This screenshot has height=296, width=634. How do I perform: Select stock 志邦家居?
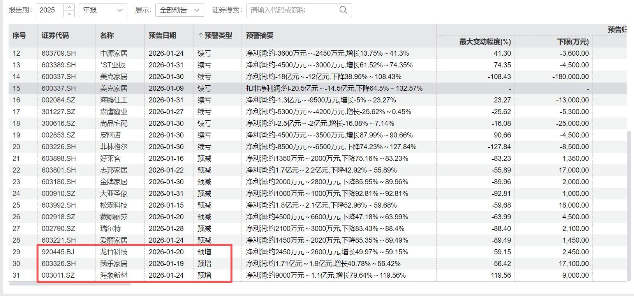coord(114,170)
